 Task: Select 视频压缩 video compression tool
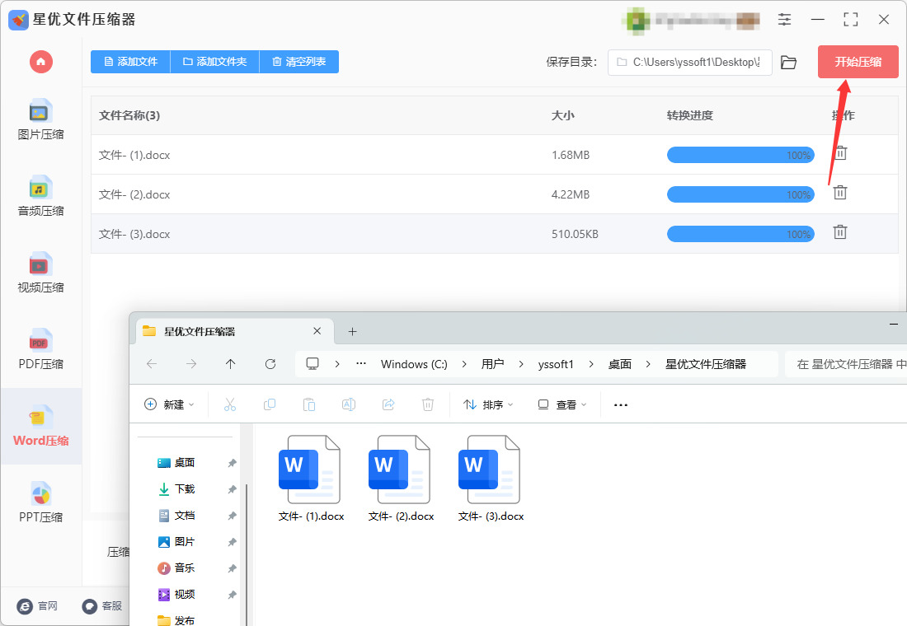(x=41, y=273)
